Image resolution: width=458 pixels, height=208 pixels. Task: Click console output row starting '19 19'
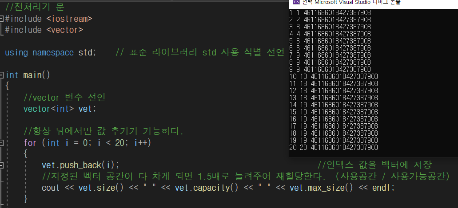(334, 140)
